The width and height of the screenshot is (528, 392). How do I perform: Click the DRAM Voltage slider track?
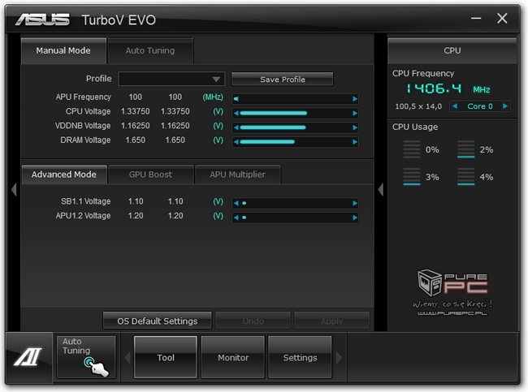tap(296, 142)
